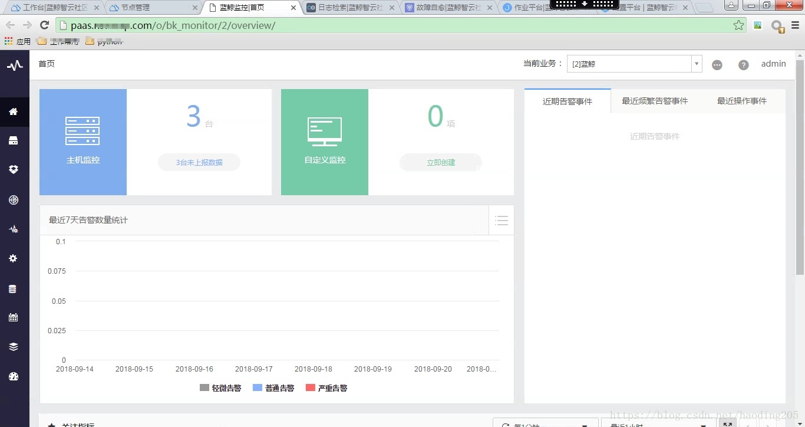This screenshot has width=805, height=427.
Task: Open the globe icon in sidebar
Action: pos(14,200)
